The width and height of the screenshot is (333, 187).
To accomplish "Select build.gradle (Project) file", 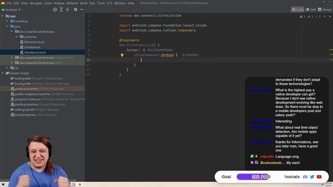I will click(x=36, y=78).
